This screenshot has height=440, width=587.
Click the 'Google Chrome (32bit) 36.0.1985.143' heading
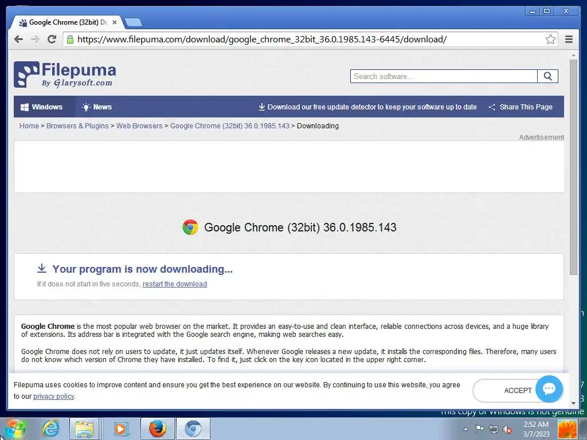click(300, 227)
